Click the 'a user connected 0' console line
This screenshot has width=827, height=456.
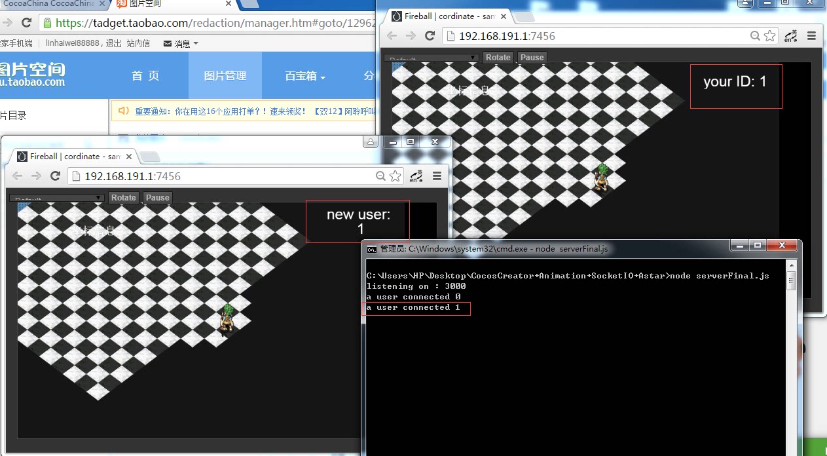(x=413, y=297)
